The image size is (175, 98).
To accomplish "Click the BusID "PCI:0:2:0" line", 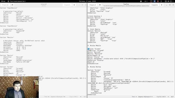I will pos(100,36).
